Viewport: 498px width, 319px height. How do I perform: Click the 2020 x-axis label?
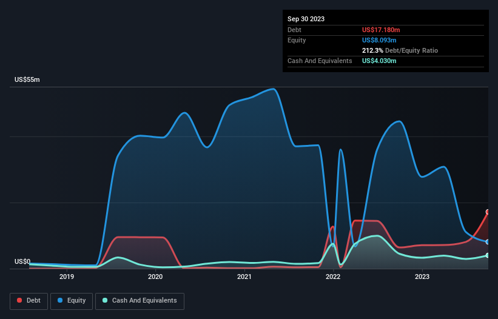(x=155, y=277)
